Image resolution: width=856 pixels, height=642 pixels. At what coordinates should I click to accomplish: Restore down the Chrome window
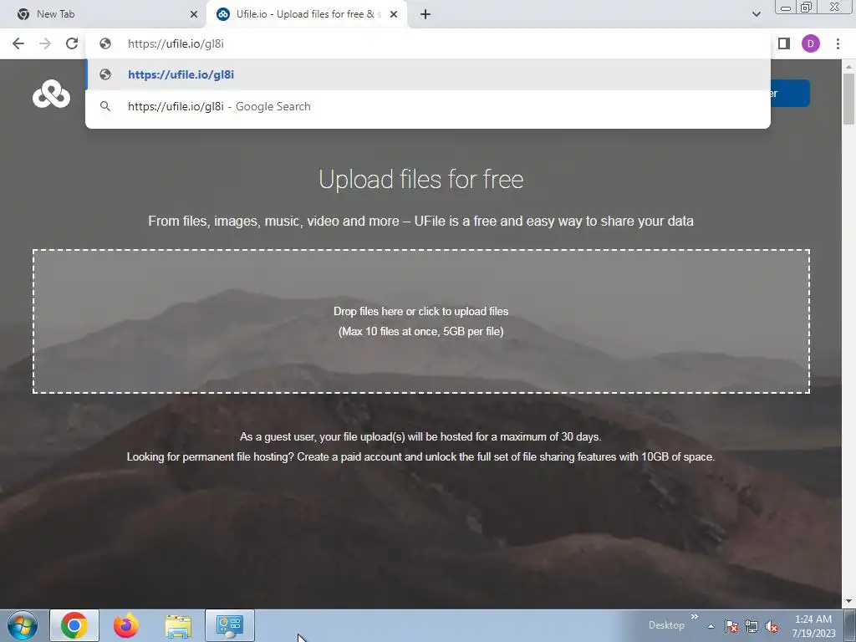click(x=806, y=8)
